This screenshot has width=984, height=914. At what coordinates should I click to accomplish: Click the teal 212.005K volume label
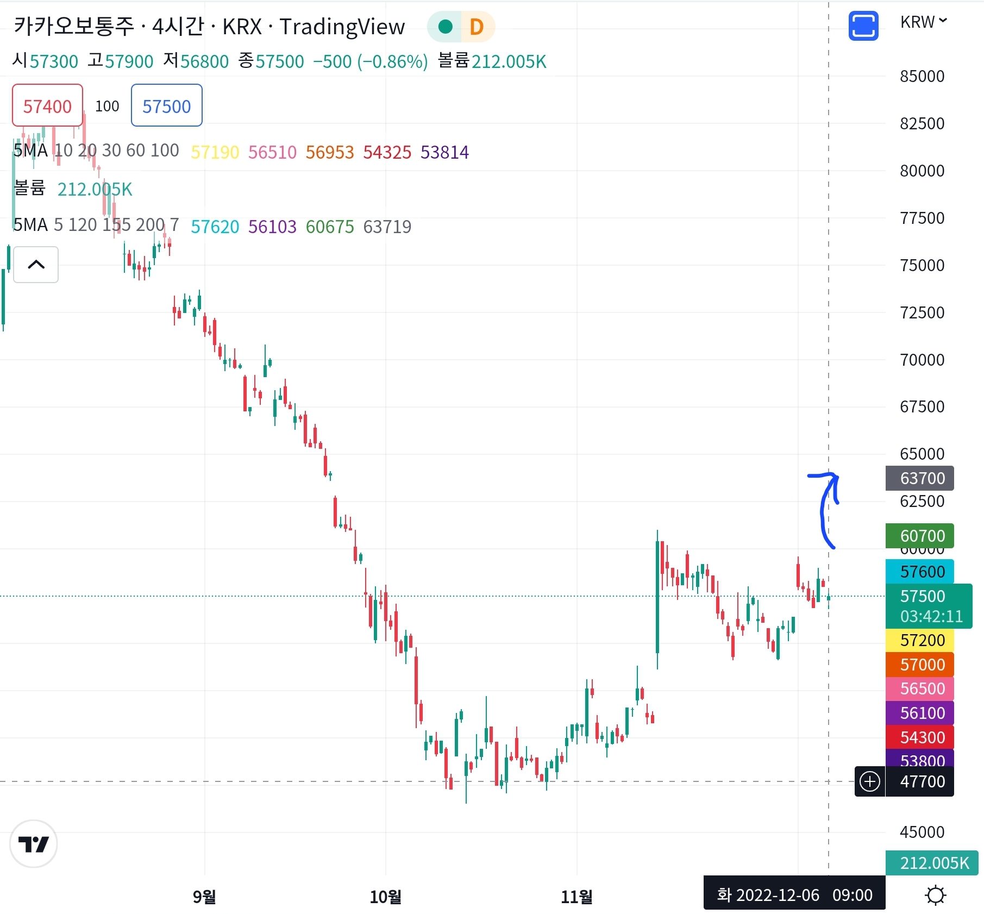pos(932,863)
